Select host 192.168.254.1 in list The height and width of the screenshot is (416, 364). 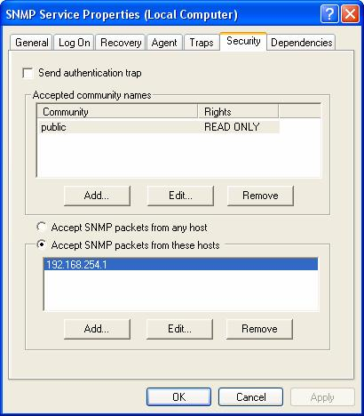point(181,264)
